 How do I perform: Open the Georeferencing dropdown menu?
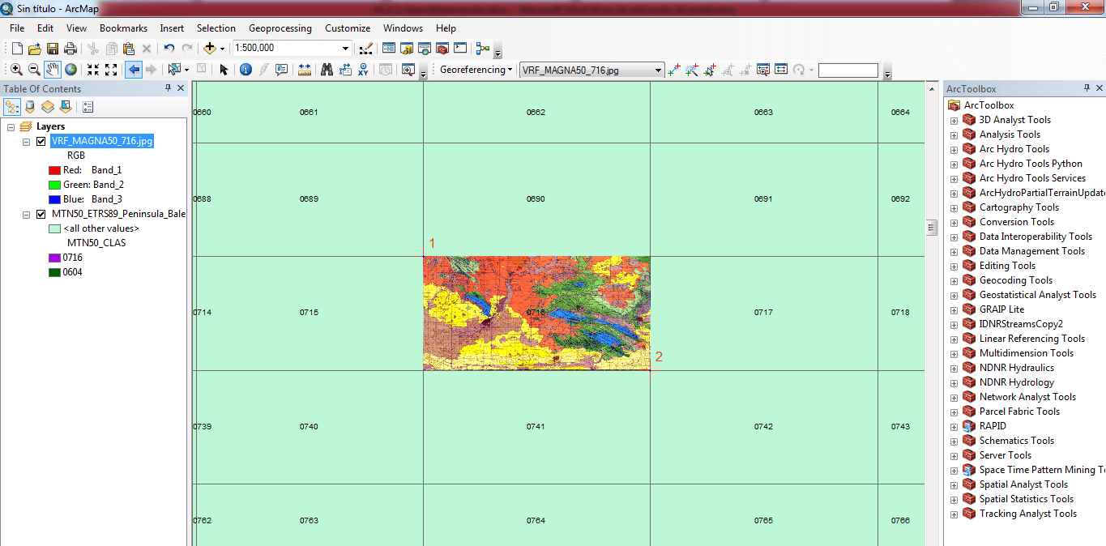pos(476,70)
